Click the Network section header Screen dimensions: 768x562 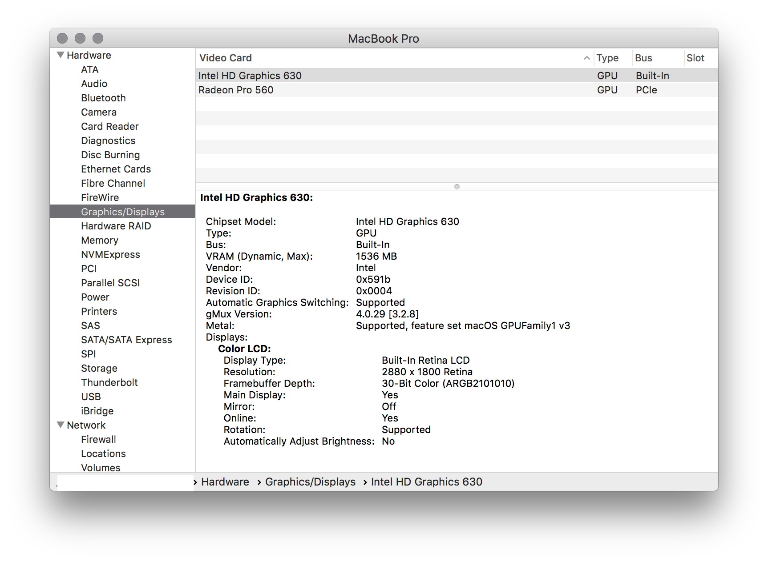pyautogui.click(x=86, y=425)
